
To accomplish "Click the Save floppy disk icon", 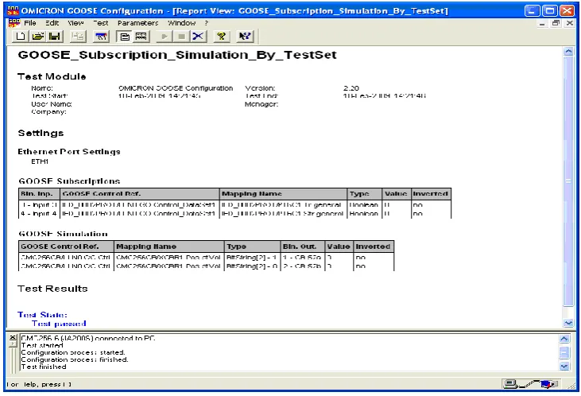I will (x=54, y=36).
